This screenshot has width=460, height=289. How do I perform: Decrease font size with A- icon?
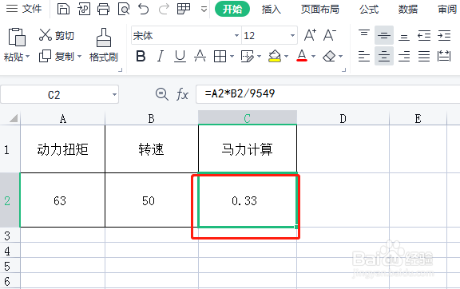(330, 35)
